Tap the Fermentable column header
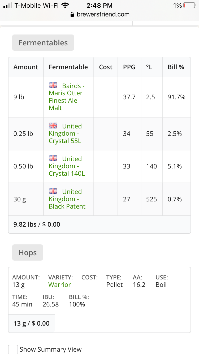This screenshot has width=199, height=354. click(x=68, y=67)
